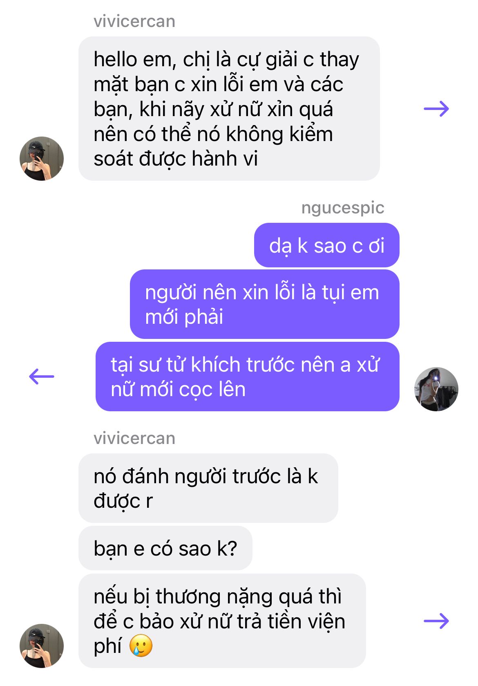Screen dimensions: 478x686
Task: Tap the left arrow beside the purple messages
Action: pos(42,377)
